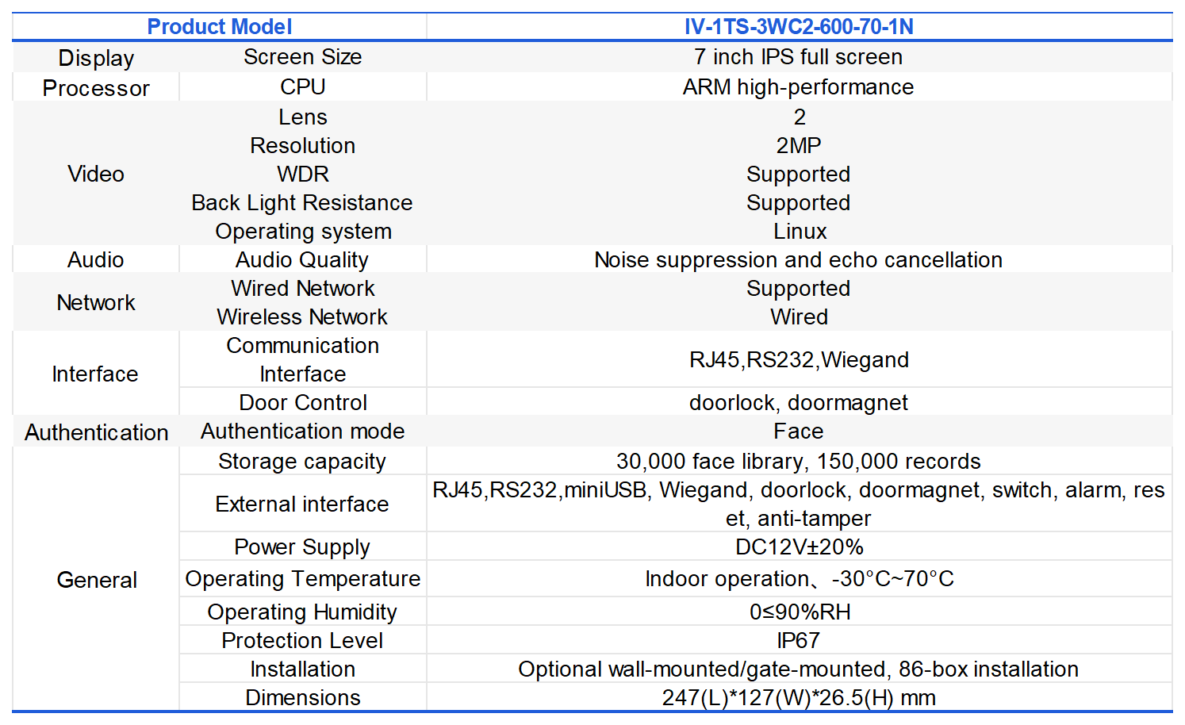Select 'DC12V±20%' value
Image resolution: width=1185 pixels, height=725 pixels.
click(799, 547)
